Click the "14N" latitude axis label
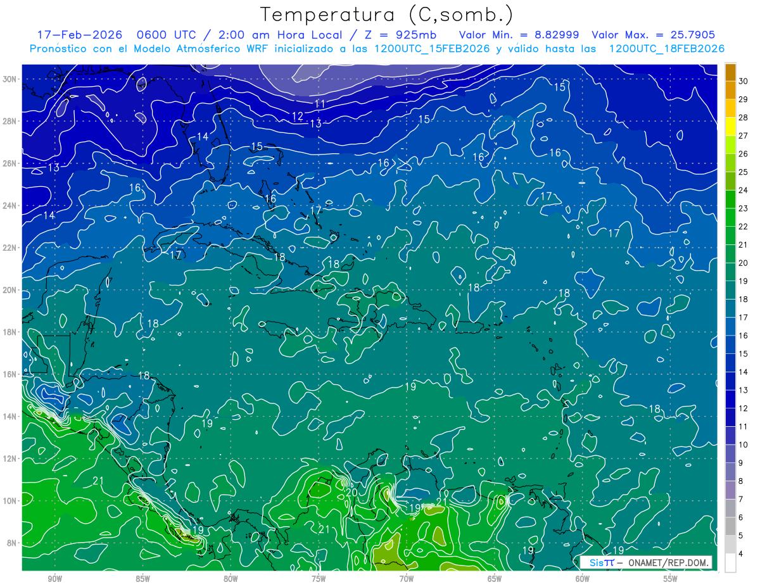The height and width of the screenshot is (587, 760). [11, 416]
